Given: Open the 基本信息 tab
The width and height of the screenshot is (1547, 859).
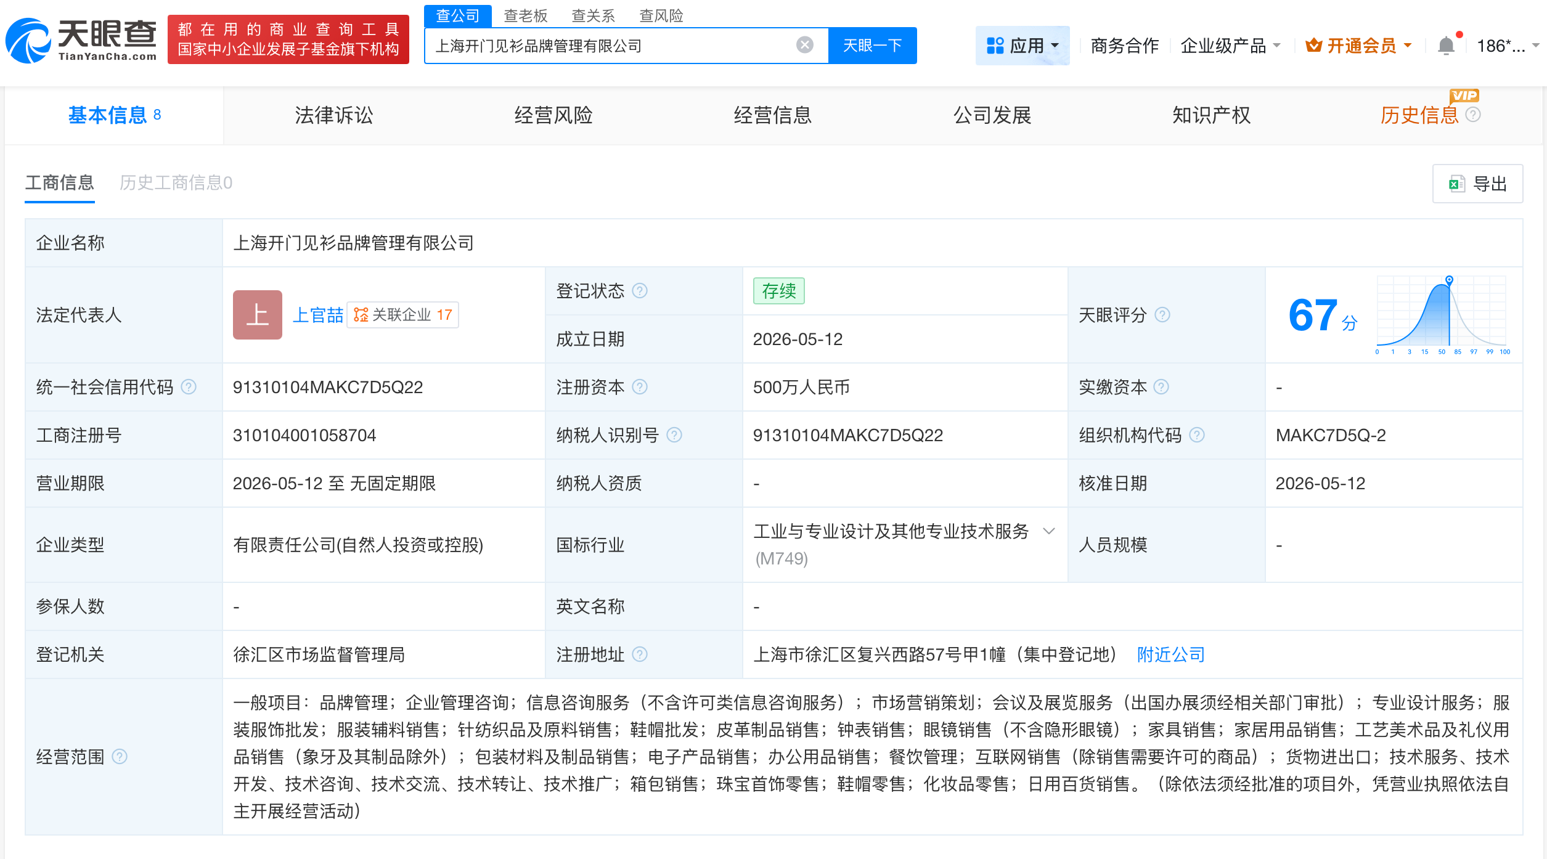Looking at the screenshot, I should pyautogui.click(x=115, y=115).
